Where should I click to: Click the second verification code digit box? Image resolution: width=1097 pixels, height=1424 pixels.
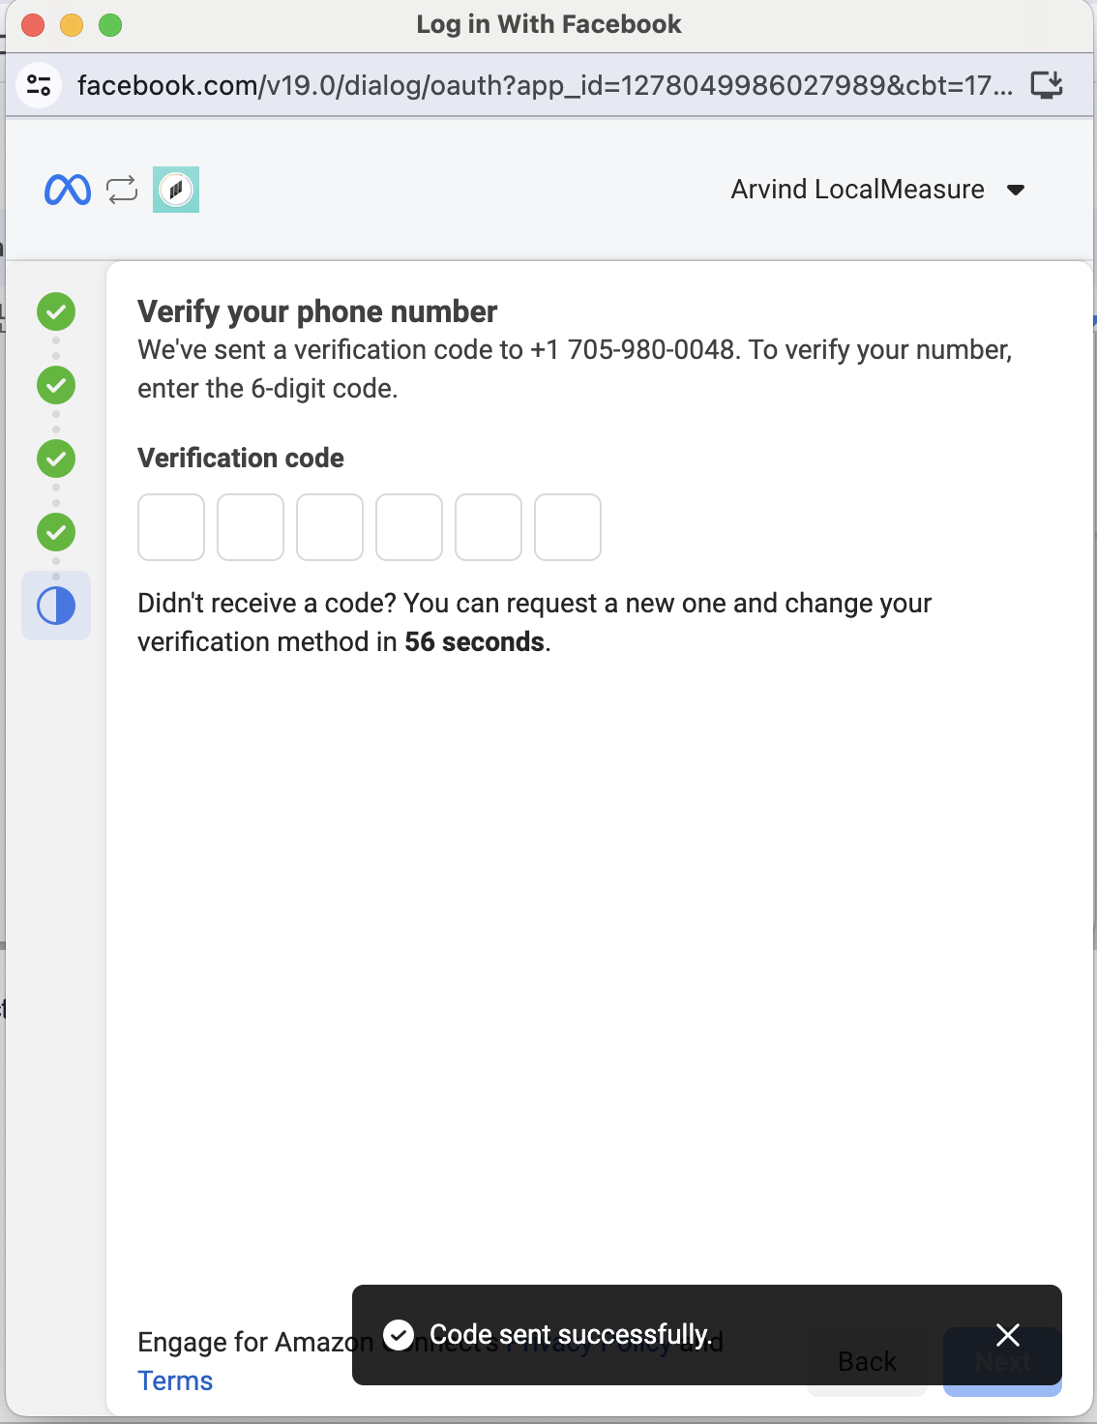tap(251, 527)
